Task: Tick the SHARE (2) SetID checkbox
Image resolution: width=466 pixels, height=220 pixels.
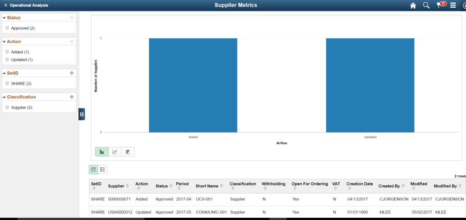Action: click(7, 83)
